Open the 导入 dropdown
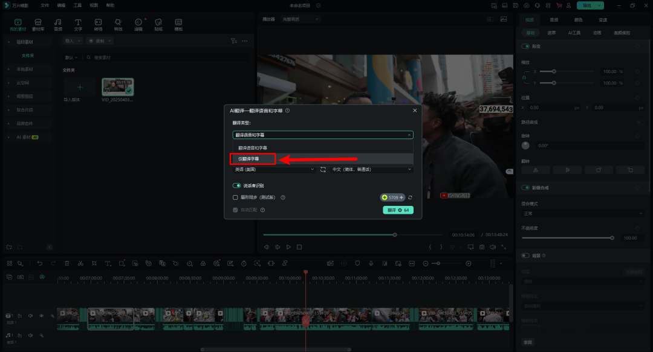Viewport: 653px width, 352px height. 73,41
